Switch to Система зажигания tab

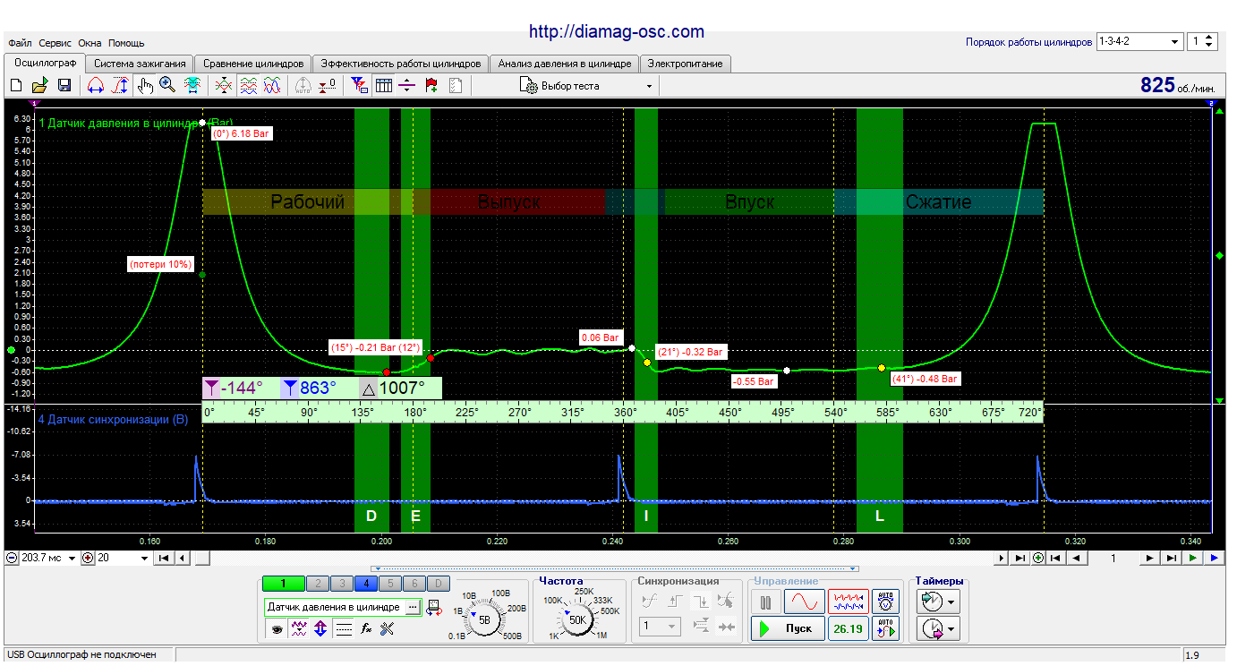coord(140,64)
